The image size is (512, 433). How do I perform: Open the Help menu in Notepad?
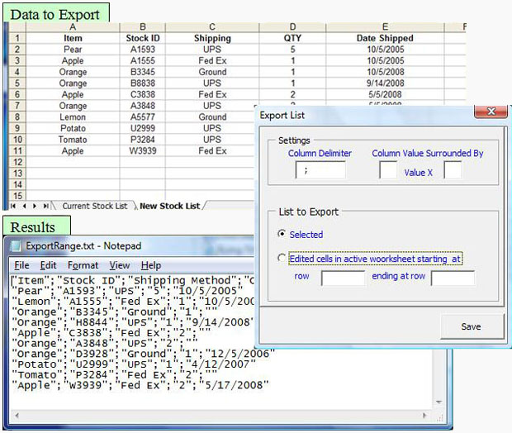[x=151, y=265]
